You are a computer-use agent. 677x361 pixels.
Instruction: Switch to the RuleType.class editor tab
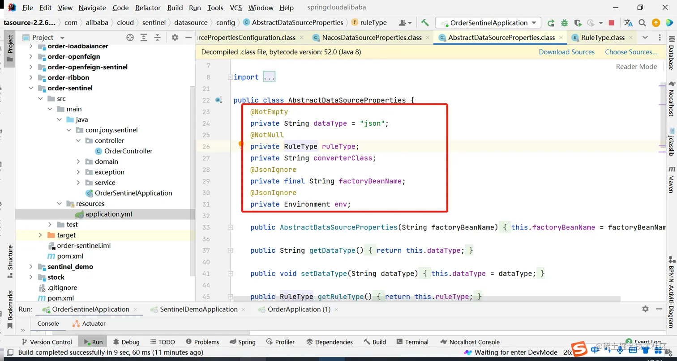click(x=602, y=38)
